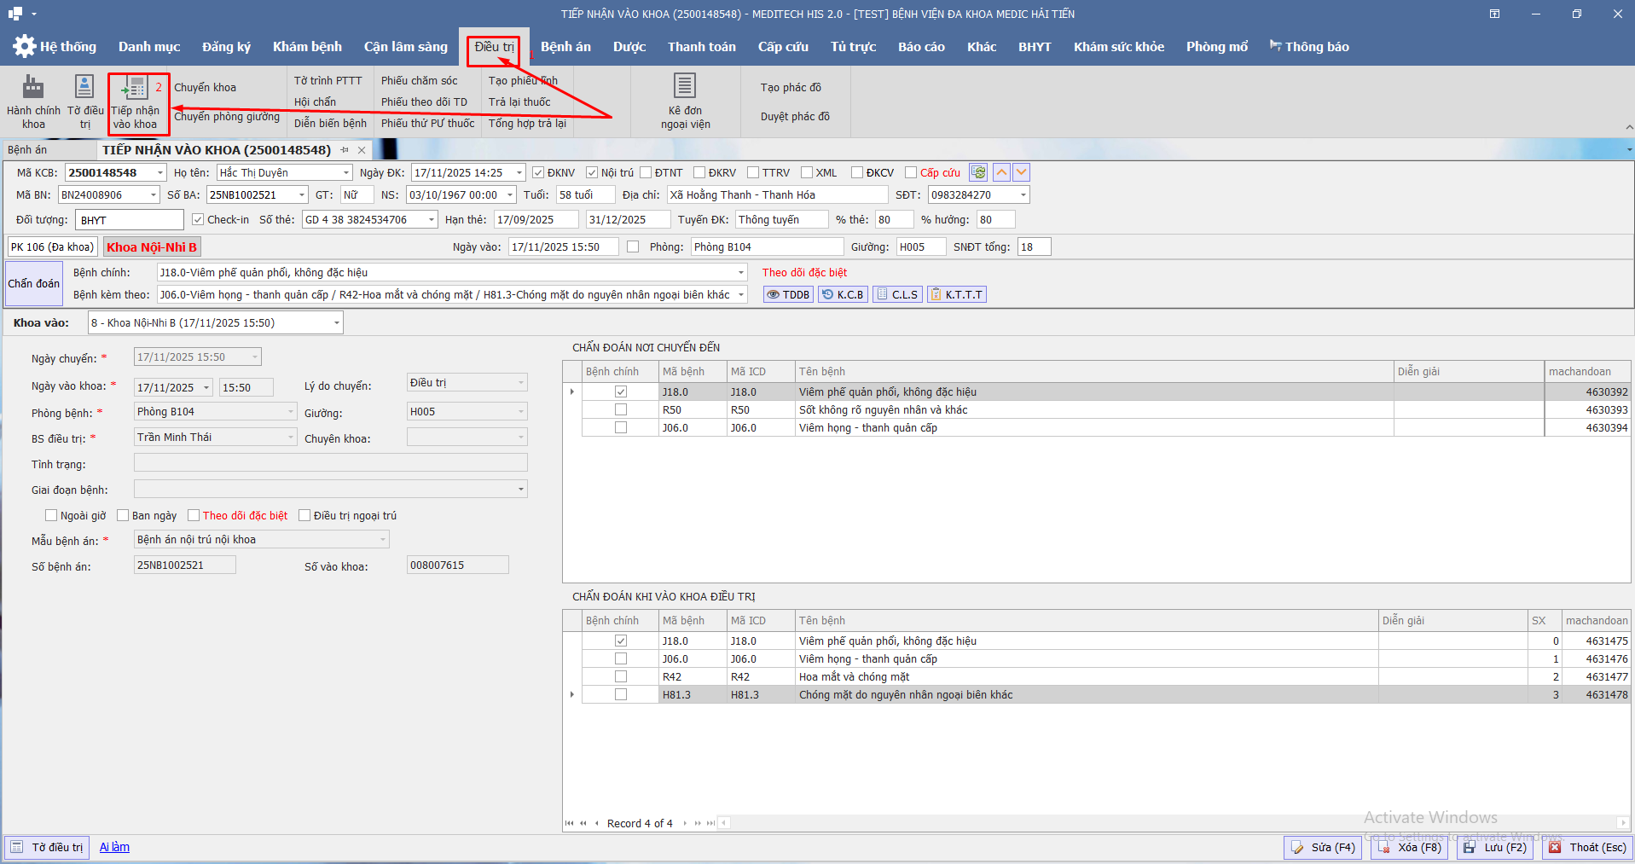Enable the Cấp cứu checkbox
This screenshot has width=1635, height=864.
[911, 173]
